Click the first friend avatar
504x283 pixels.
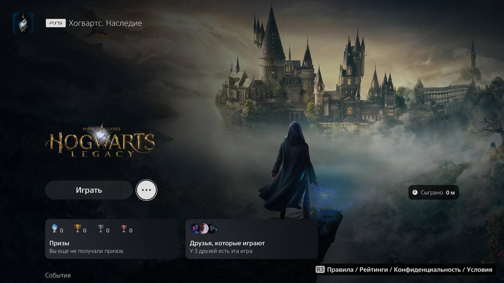point(195,228)
